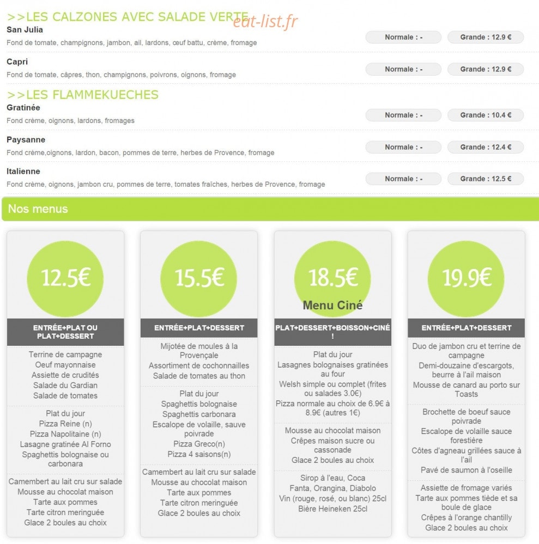
Task: Click the Entrée+Plat ou Plat+Dessert banner
Action: point(65,332)
